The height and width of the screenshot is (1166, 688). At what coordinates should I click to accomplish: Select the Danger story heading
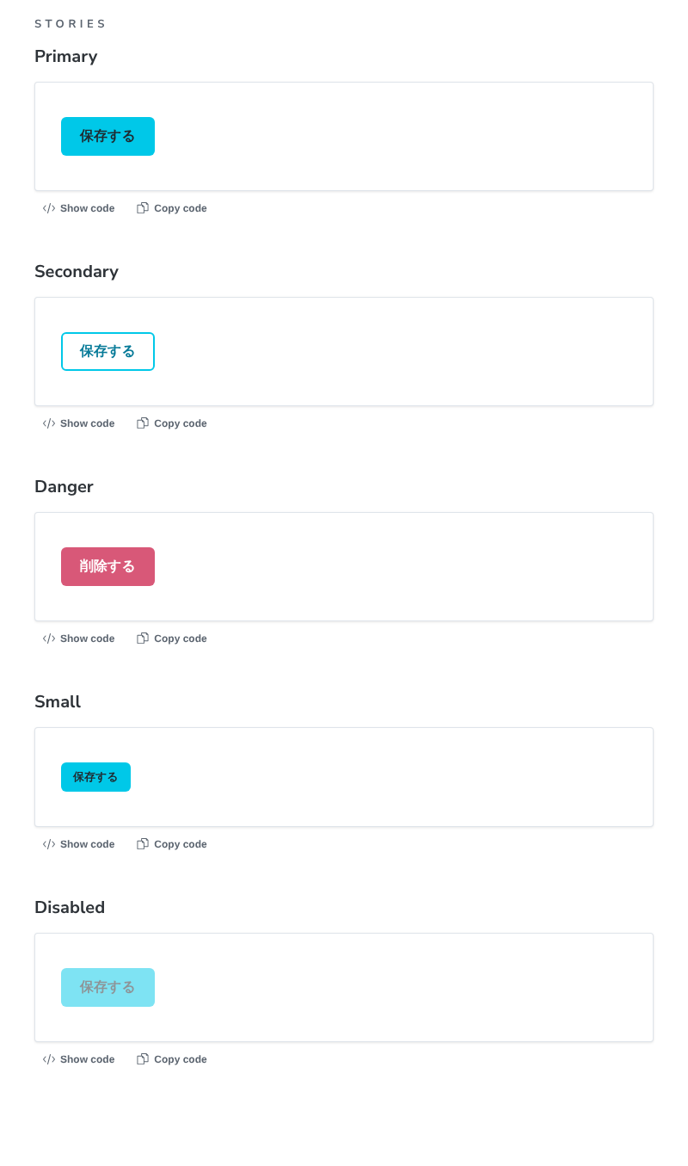tap(64, 487)
